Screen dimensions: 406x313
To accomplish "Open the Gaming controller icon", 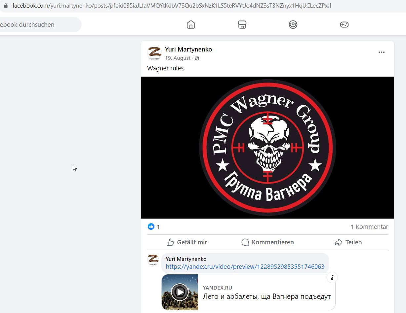I will [344, 25].
